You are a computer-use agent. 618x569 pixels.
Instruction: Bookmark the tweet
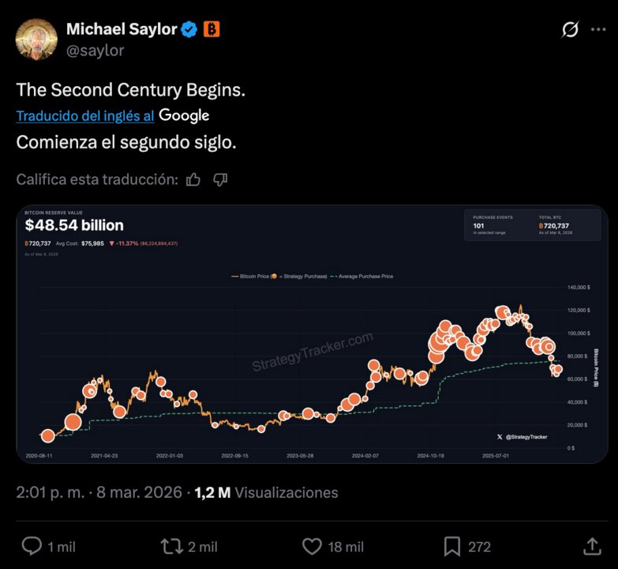click(x=452, y=546)
